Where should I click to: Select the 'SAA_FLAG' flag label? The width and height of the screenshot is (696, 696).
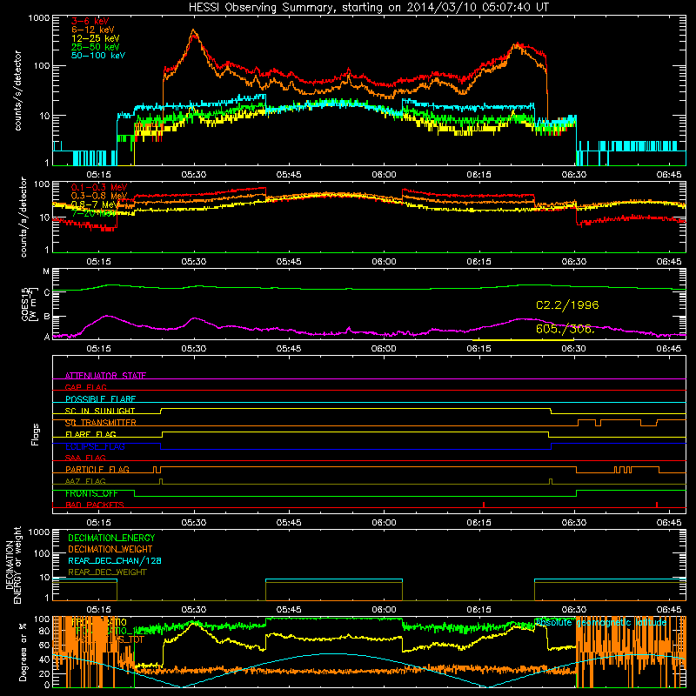(85, 458)
